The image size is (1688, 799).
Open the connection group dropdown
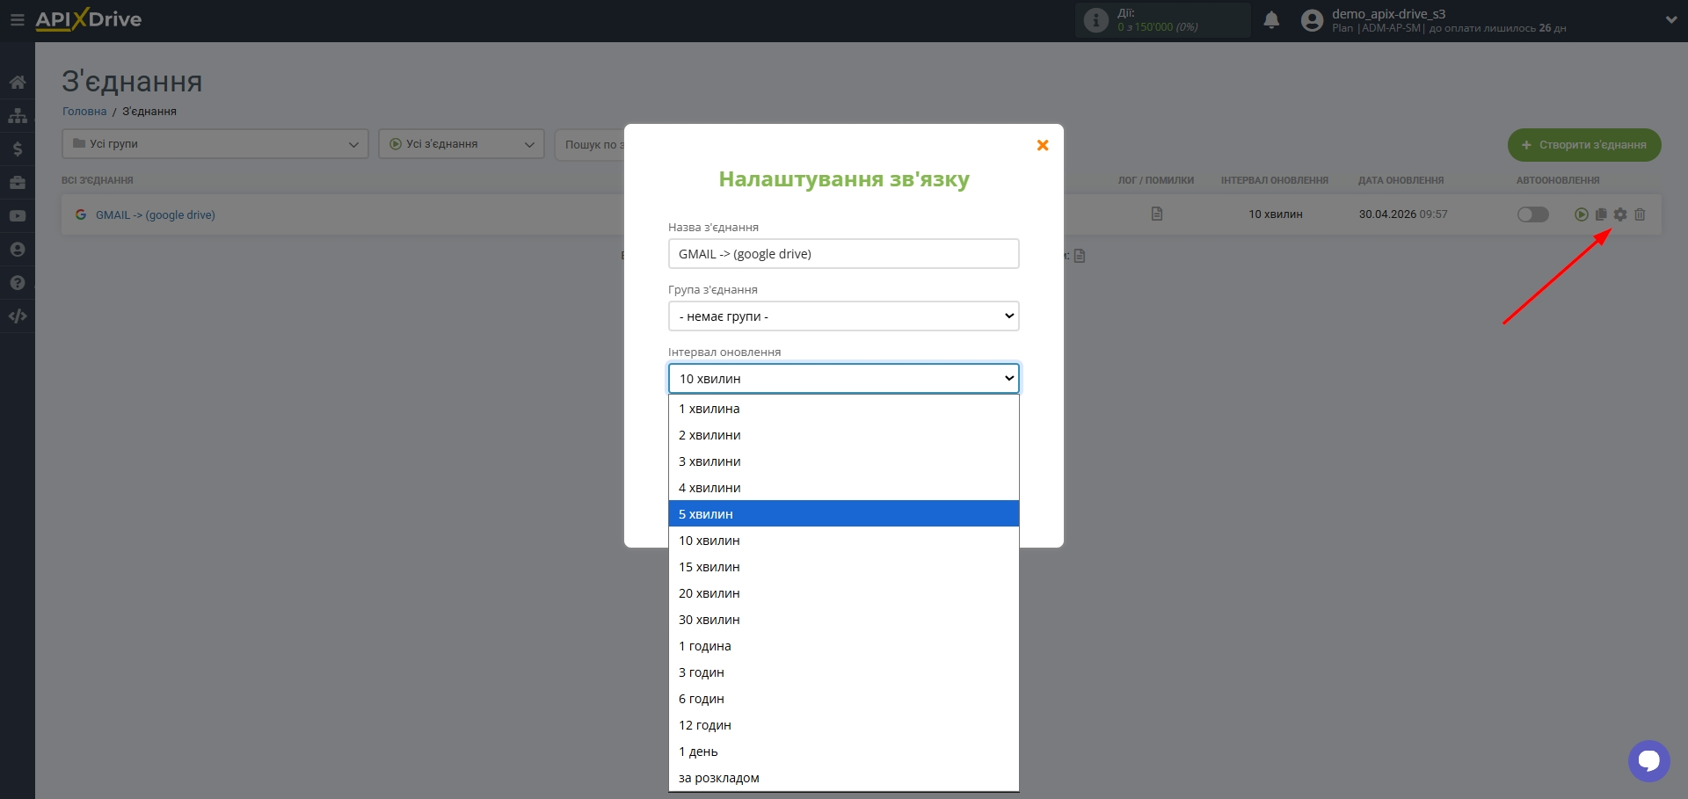(x=843, y=316)
